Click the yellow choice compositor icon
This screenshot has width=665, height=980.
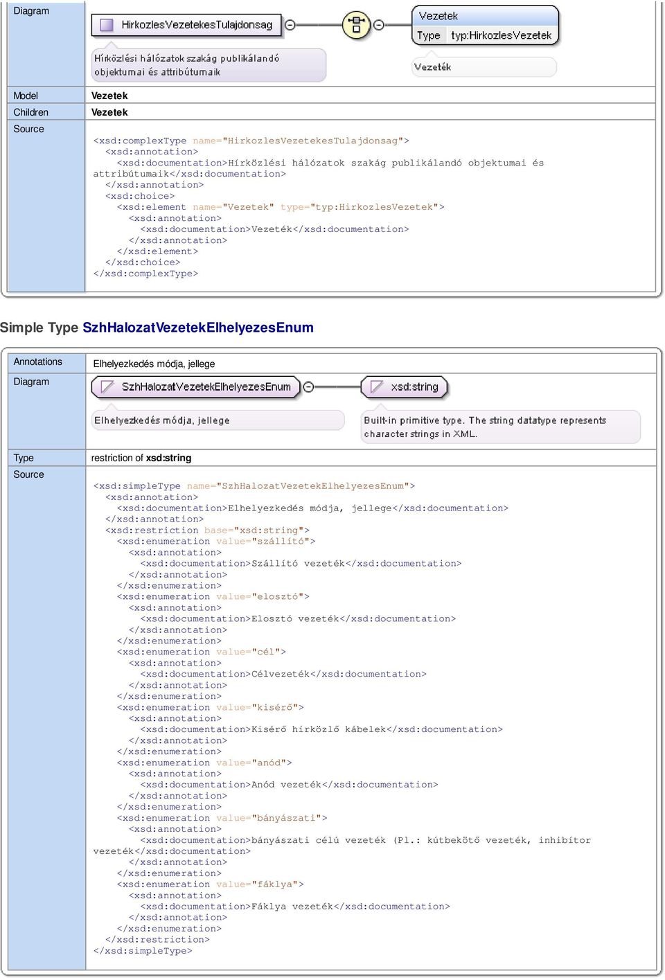coord(356,25)
